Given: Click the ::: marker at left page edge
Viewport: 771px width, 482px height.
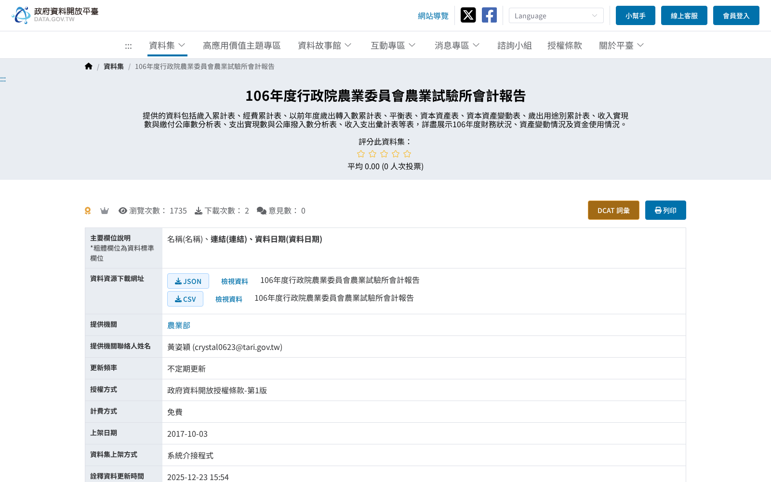Looking at the screenshot, I should click(3, 79).
